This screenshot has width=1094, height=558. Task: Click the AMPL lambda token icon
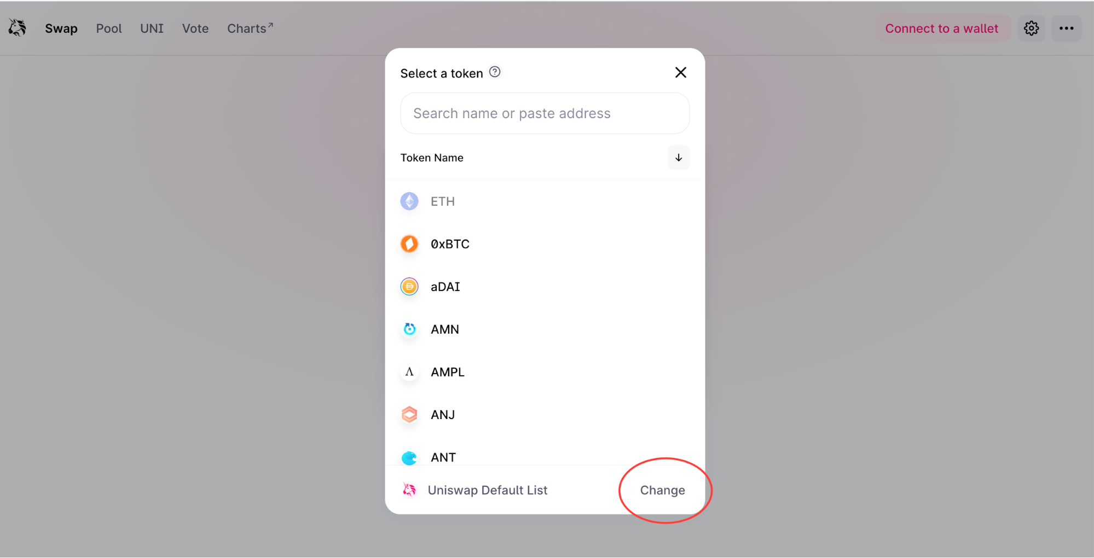pyautogui.click(x=409, y=372)
